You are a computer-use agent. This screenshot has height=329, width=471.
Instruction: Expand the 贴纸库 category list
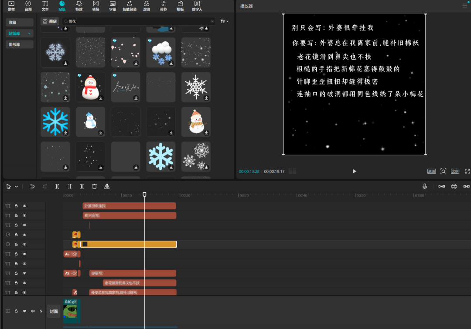[29, 34]
